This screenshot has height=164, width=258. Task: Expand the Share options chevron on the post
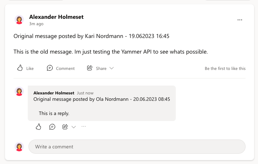click(111, 68)
